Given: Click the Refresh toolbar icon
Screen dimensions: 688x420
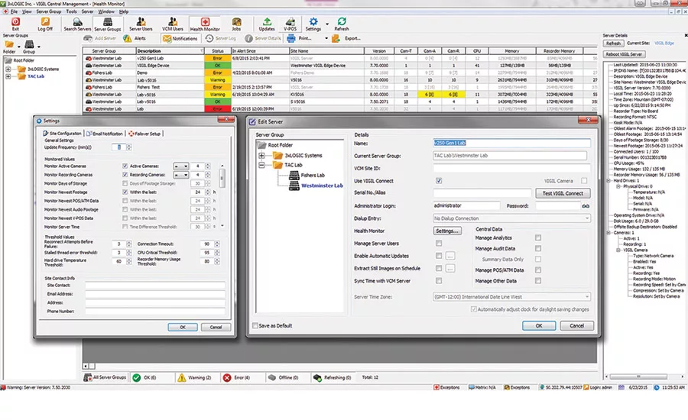Looking at the screenshot, I should pyautogui.click(x=342, y=21).
